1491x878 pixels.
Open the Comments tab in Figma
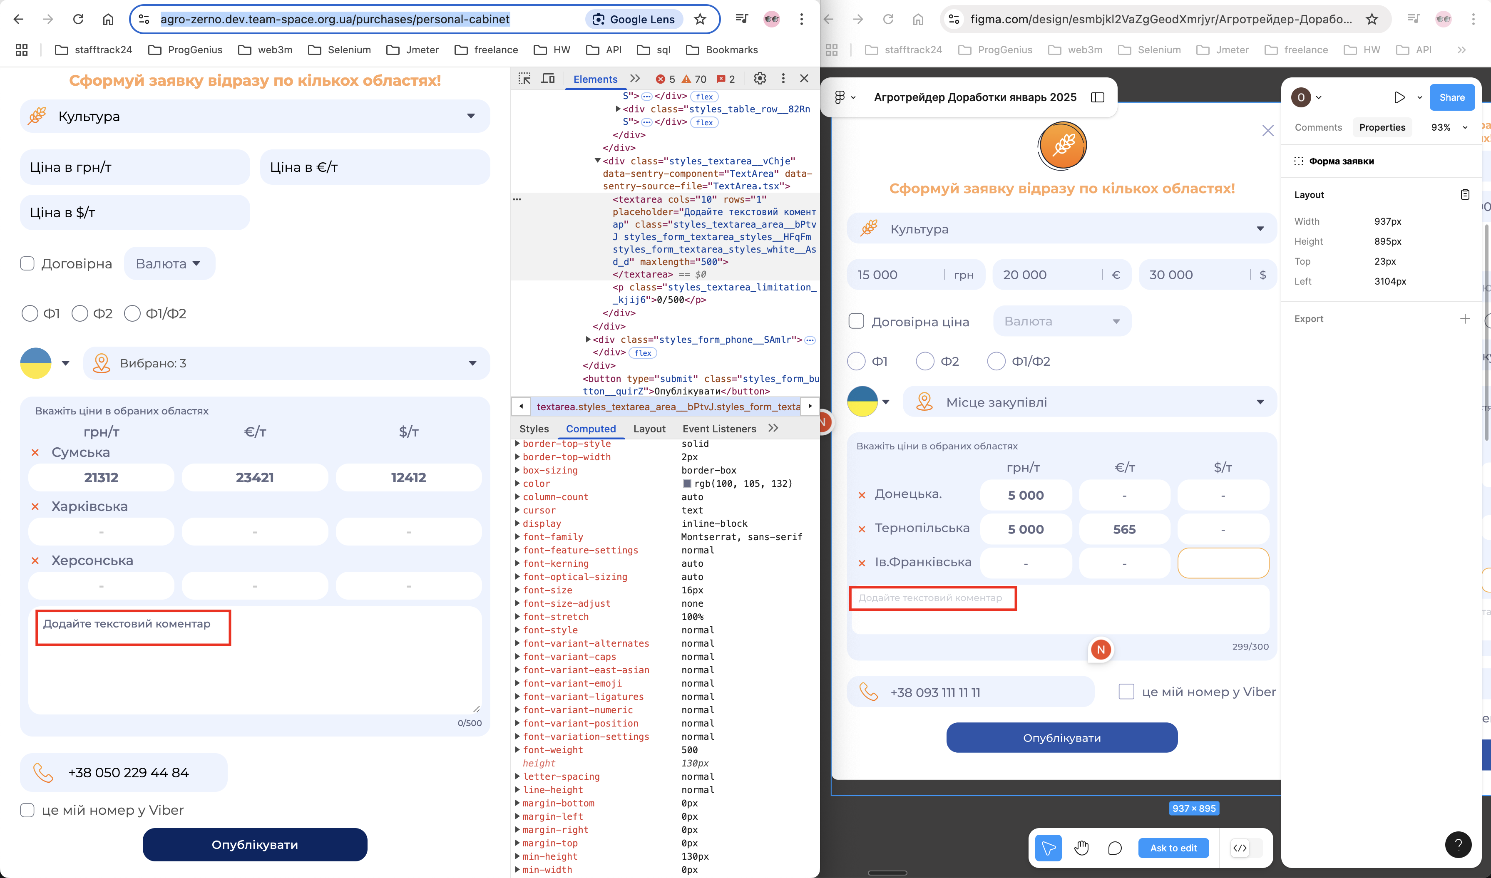(x=1318, y=127)
